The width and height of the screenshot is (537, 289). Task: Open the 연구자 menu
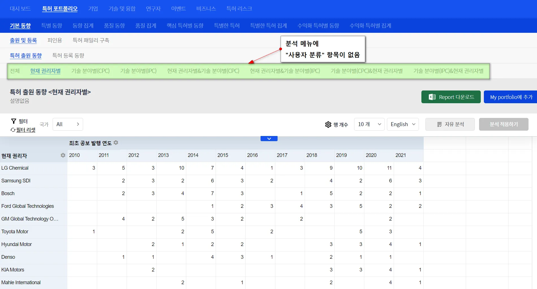[153, 8]
